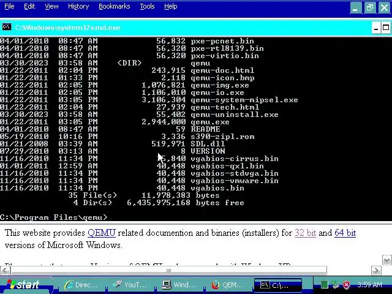Click the README file entry
This screenshot has width=392, height=294.
[205, 129]
